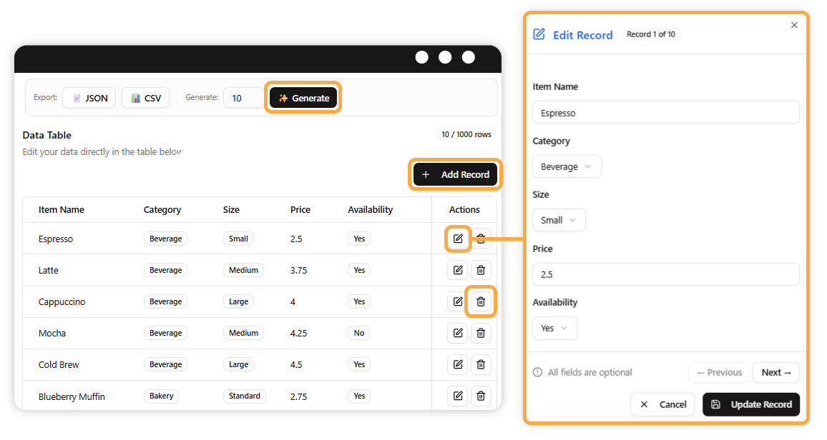The height and width of the screenshot is (440, 827).
Task: Go to Next record
Action: tap(775, 372)
